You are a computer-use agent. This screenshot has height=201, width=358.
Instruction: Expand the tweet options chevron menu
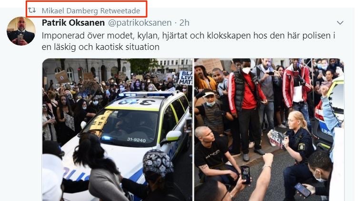pos(340,22)
